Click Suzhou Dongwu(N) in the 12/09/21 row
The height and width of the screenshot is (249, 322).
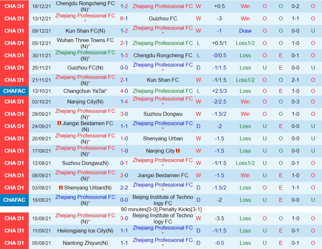point(85,163)
